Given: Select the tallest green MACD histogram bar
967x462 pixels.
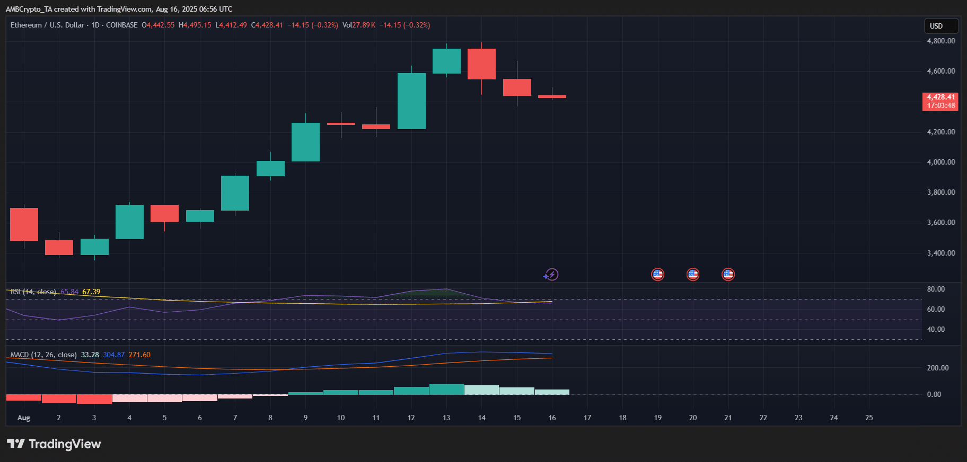Looking at the screenshot, I should tap(446, 389).
